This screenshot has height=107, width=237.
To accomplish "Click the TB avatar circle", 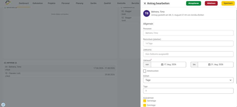I will click(x=146, y=13).
